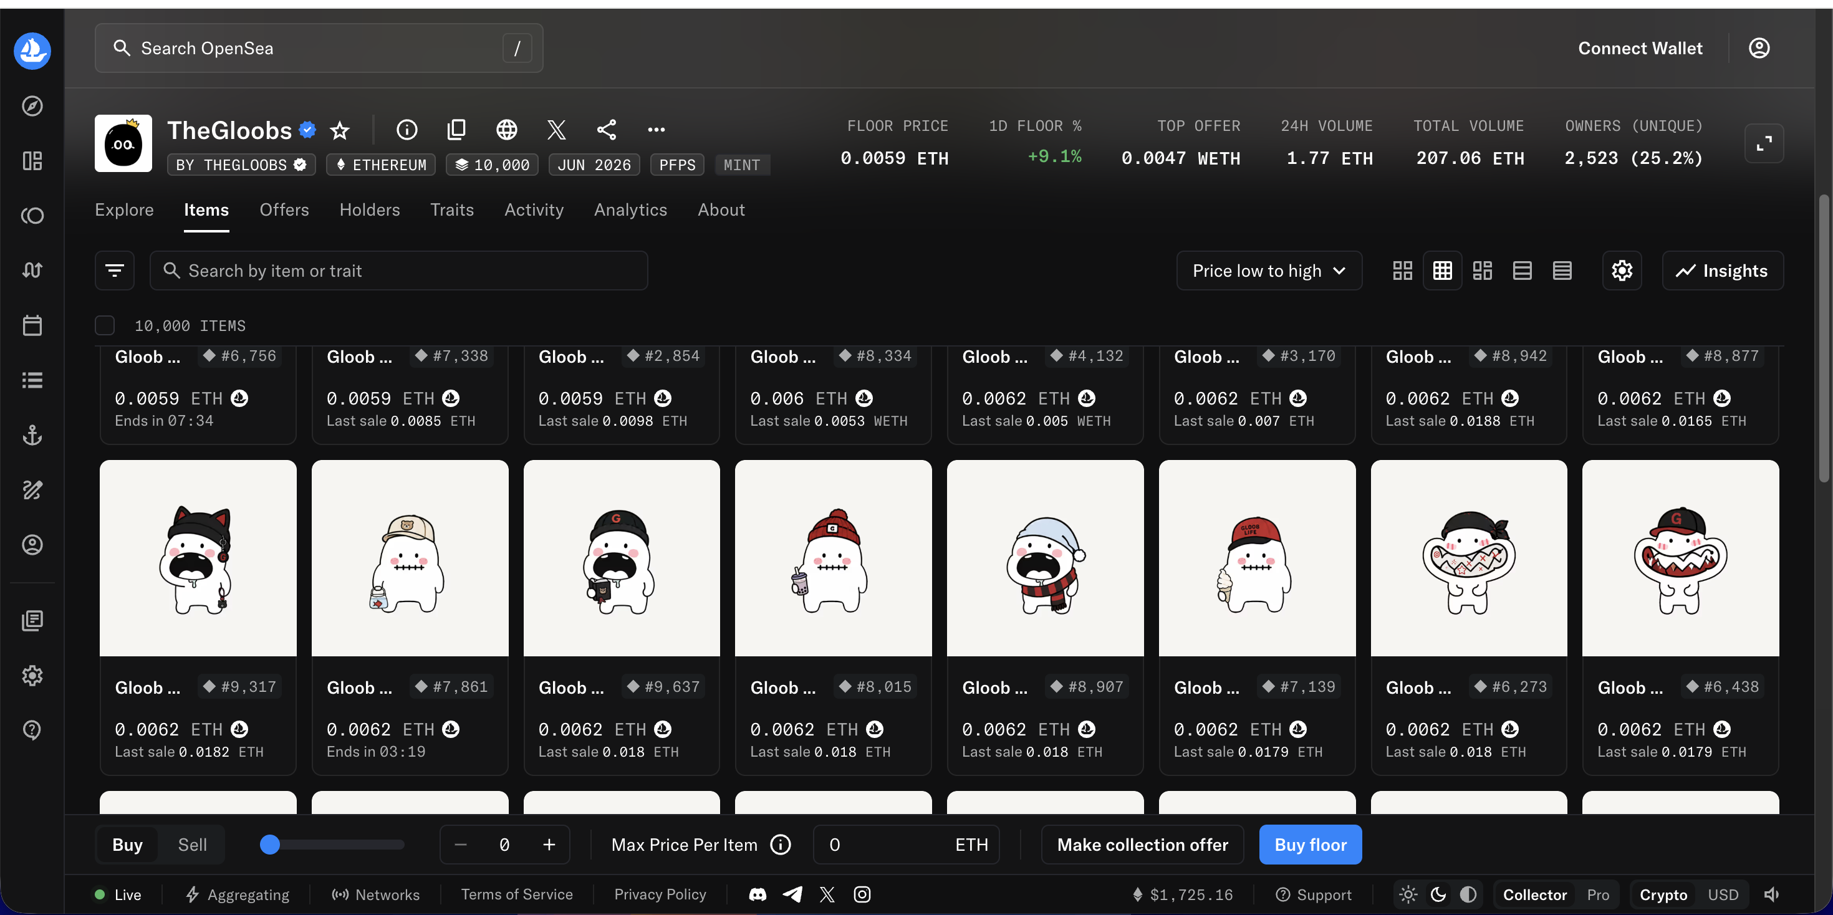
Task: Open the Privacy Policy link
Action: coord(660,894)
